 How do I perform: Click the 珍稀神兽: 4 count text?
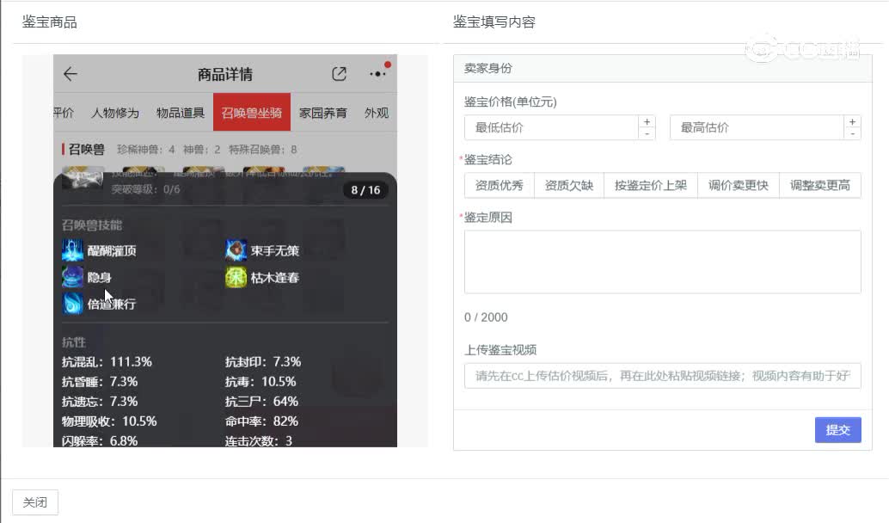(x=145, y=150)
